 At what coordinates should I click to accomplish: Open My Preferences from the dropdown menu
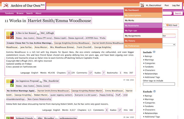(x=143, y=46)
